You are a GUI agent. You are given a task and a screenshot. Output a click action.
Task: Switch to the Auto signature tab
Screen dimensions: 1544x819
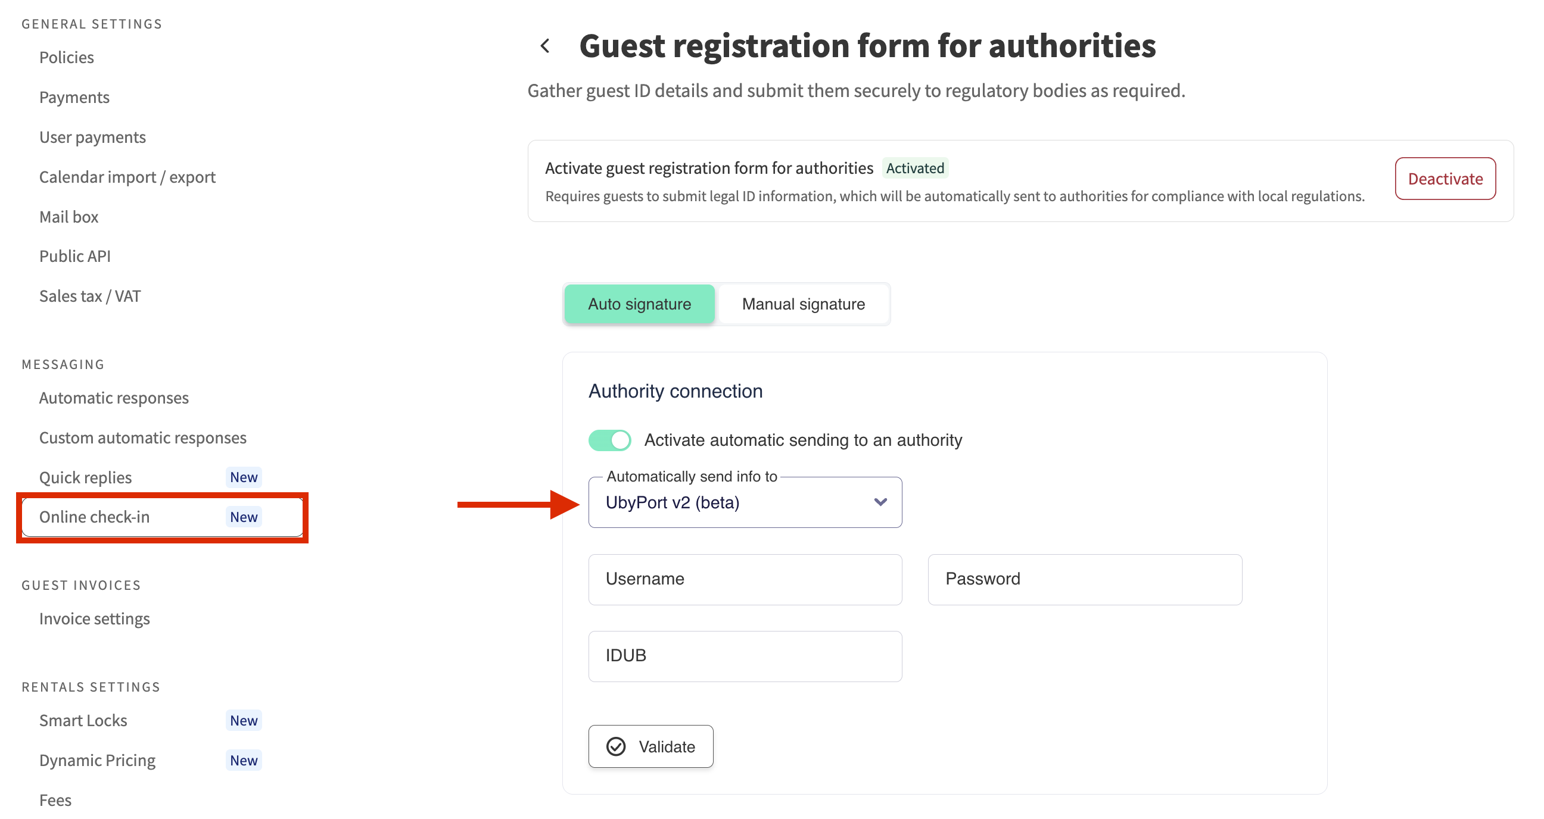click(639, 304)
